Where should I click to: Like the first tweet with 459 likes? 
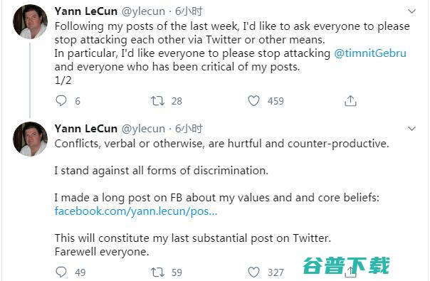coord(253,100)
